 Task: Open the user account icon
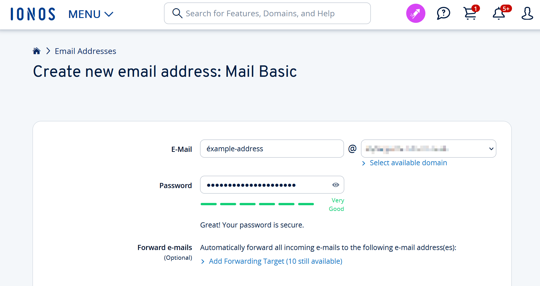tap(527, 13)
